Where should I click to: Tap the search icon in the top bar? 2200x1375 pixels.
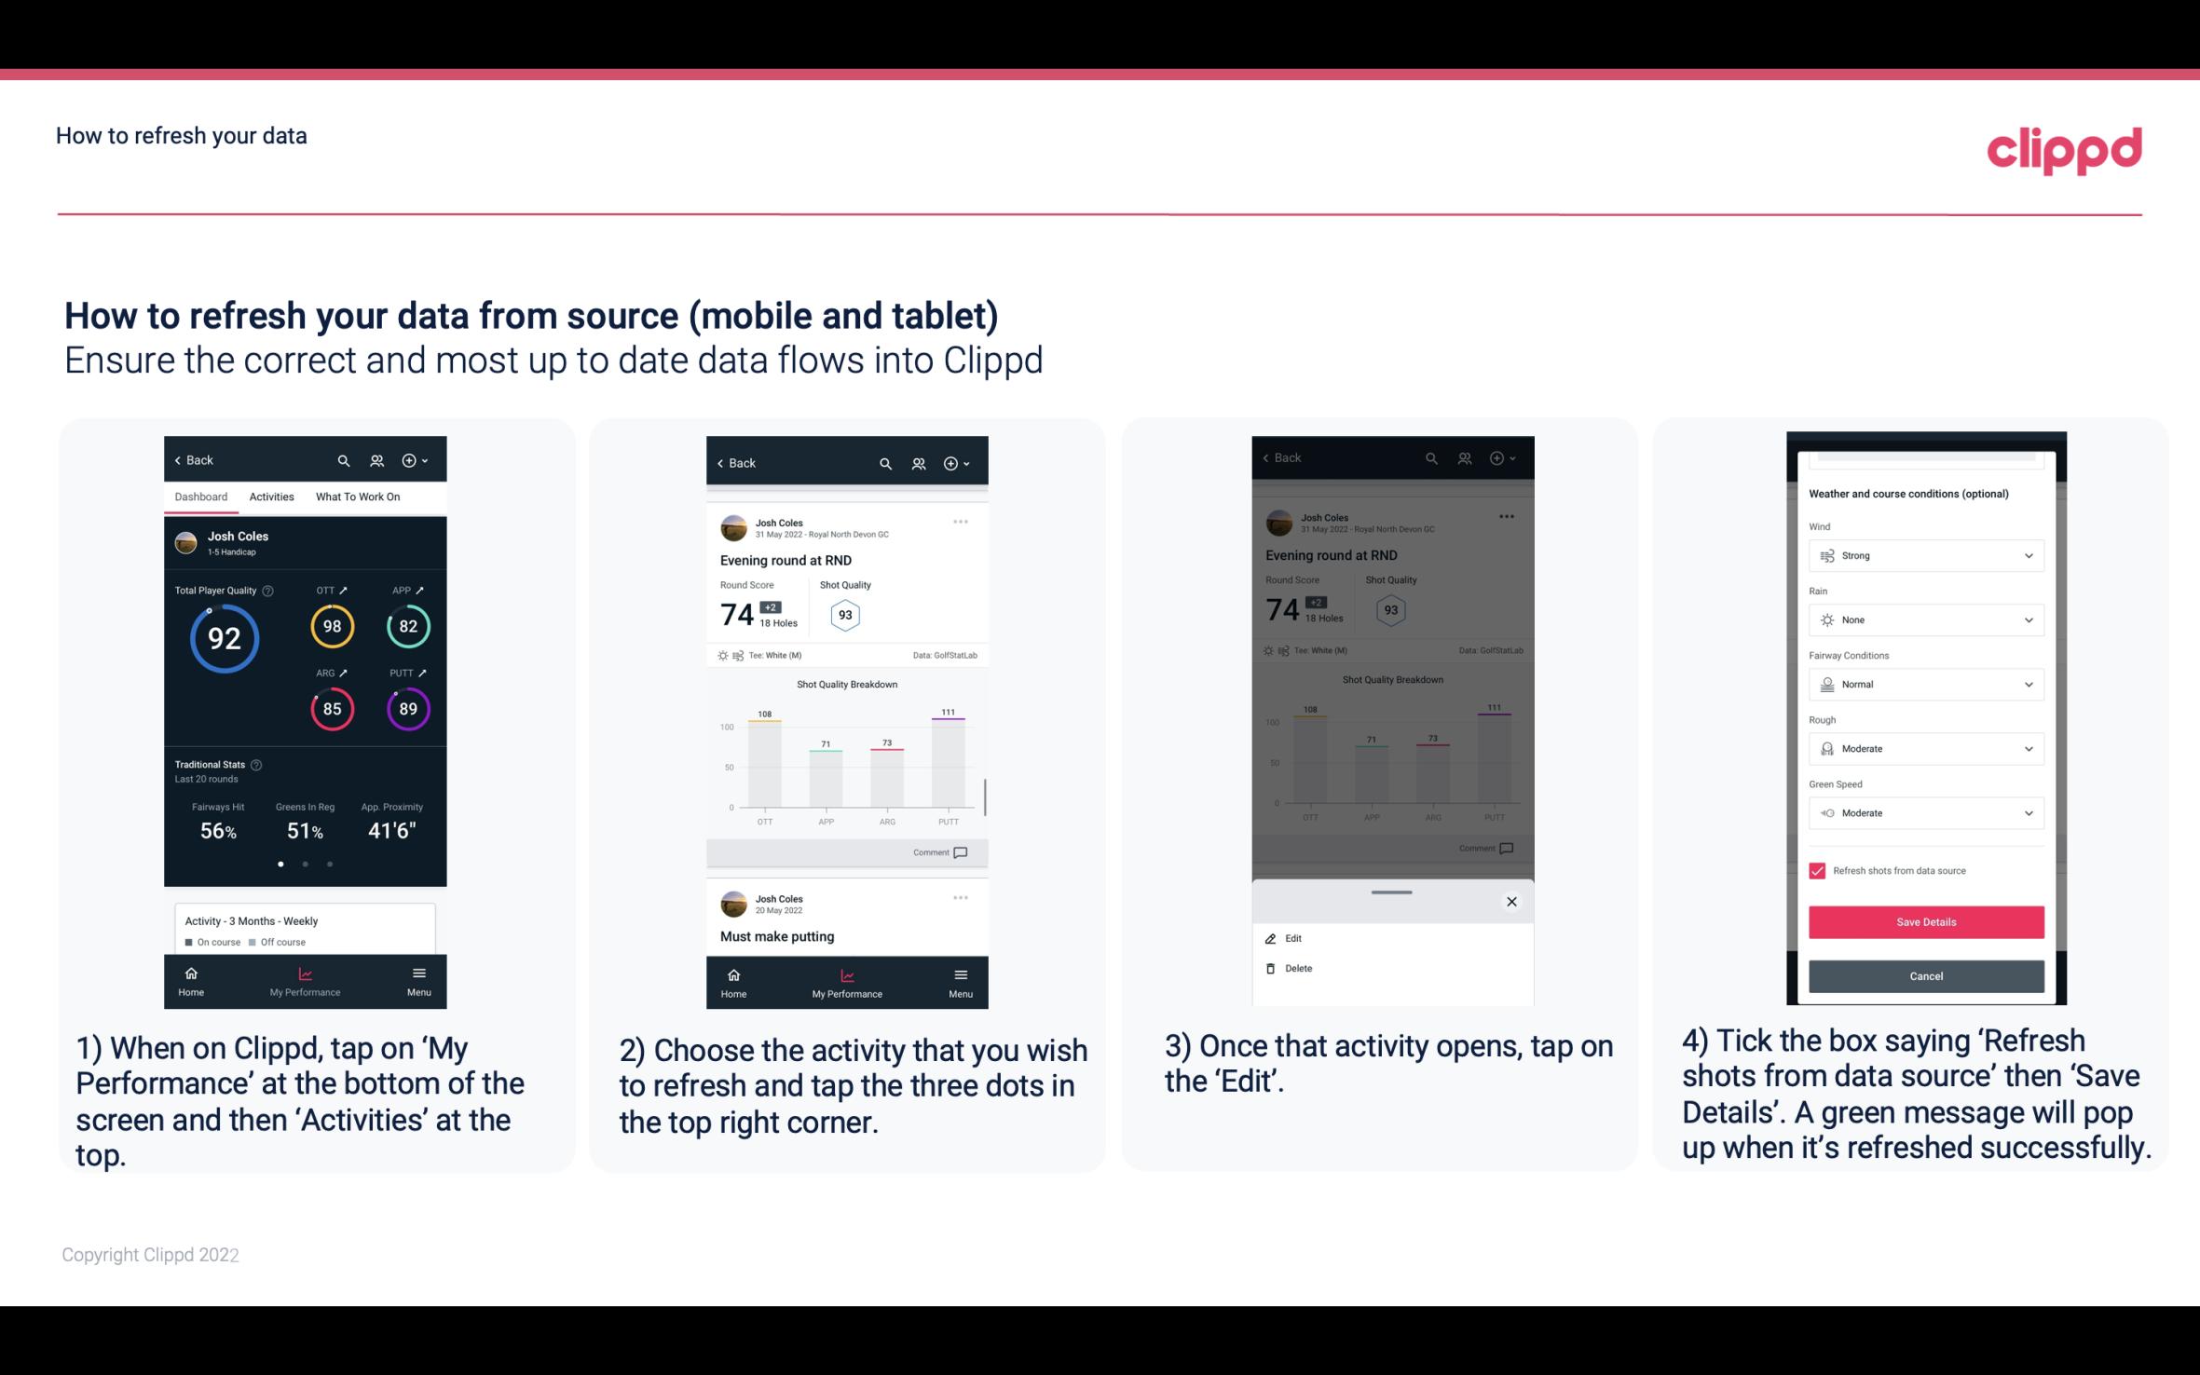click(x=346, y=459)
